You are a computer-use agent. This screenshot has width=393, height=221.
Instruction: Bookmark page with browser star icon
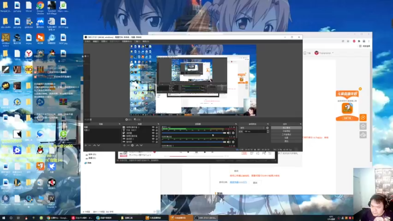(x=348, y=41)
